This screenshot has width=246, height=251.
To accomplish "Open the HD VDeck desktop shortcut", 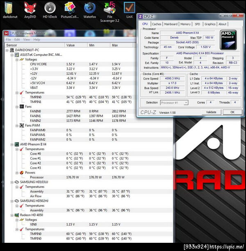I will point(50,10).
